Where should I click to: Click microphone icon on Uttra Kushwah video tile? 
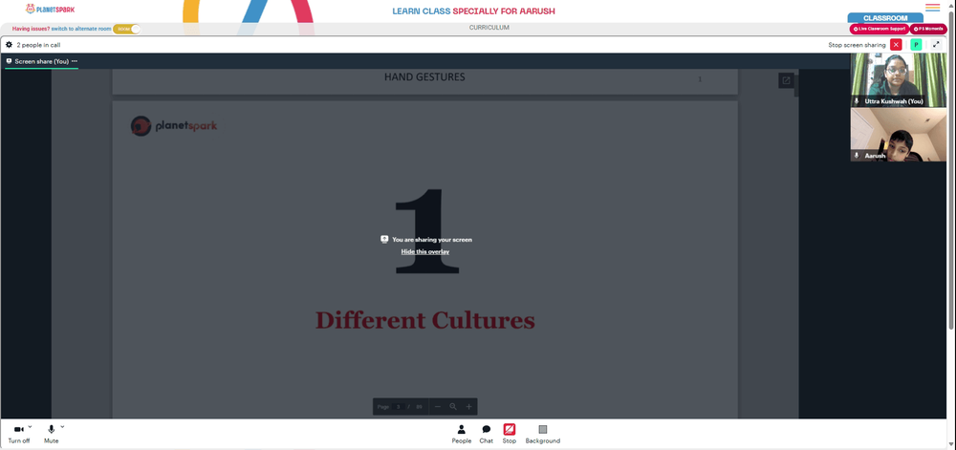(857, 101)
